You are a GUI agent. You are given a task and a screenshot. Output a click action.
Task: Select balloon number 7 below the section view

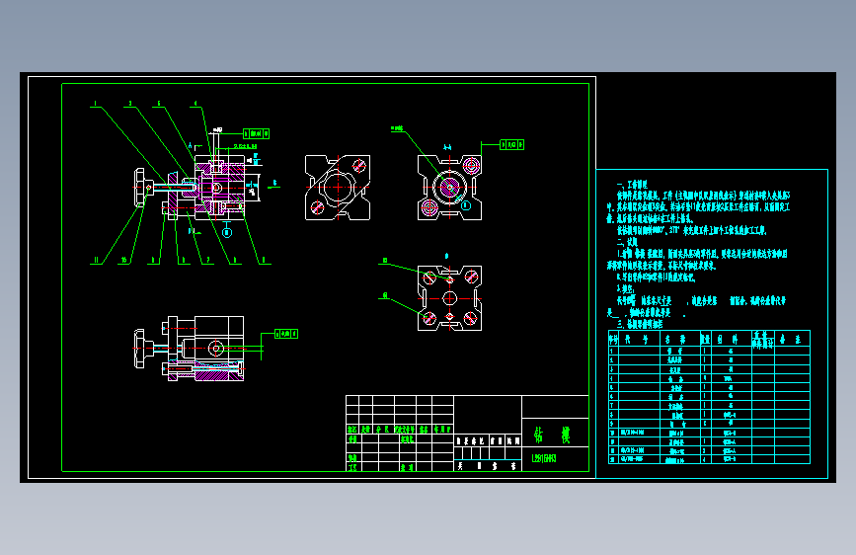tap(207, 260)
